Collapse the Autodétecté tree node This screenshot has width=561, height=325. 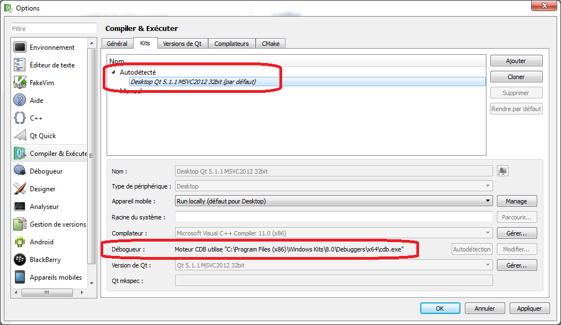coord(114,72)
